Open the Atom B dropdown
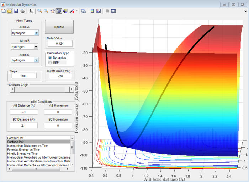The image size is (249, 182). click(x=36, y=47)
